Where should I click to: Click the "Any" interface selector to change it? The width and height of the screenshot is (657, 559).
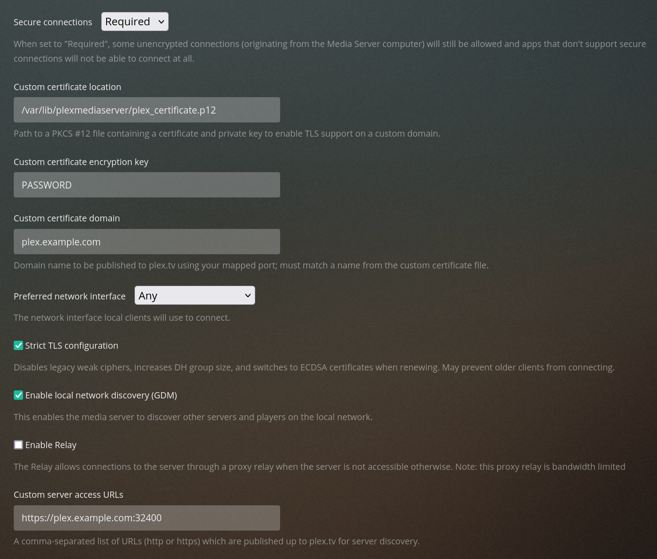194,295
